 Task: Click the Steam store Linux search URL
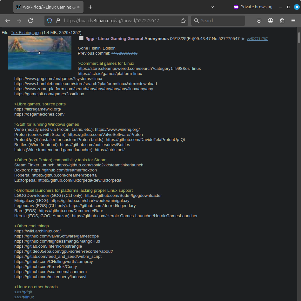pos(139,69)
